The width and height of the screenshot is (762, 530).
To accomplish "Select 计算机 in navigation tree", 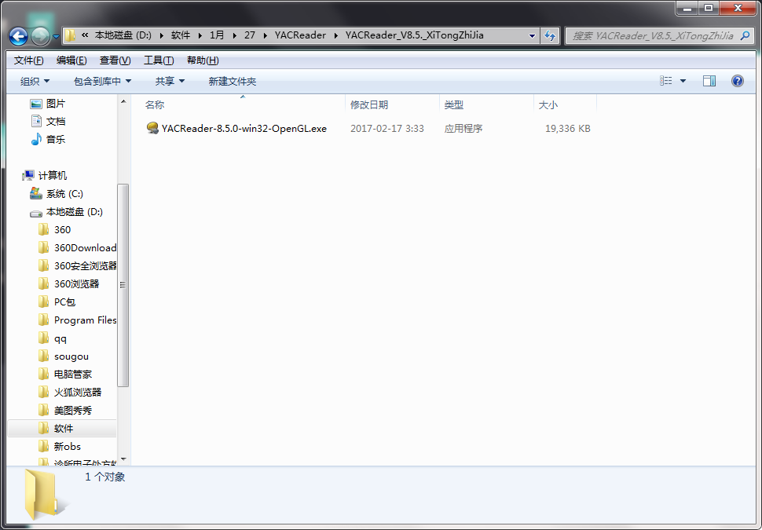I will [x=53, y=175].
